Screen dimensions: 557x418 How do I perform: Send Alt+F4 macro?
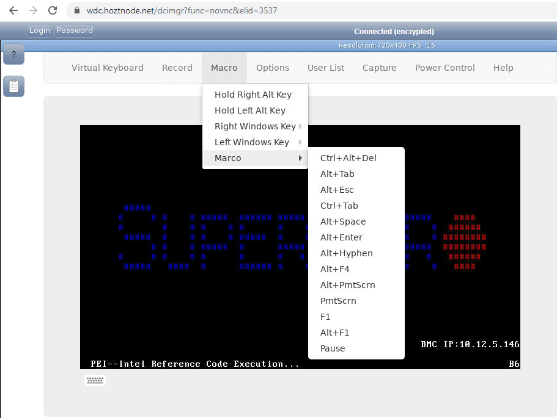(x=356, y=269)
